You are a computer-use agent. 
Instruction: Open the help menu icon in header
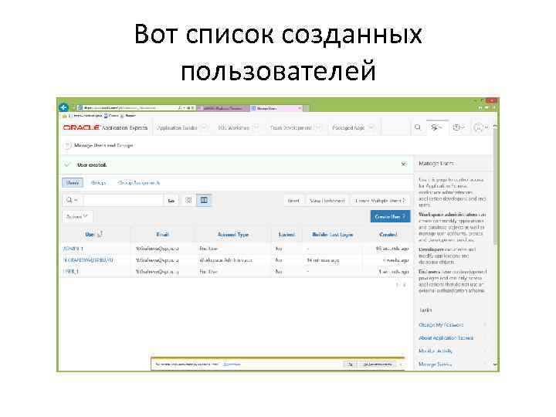point(458,127)
